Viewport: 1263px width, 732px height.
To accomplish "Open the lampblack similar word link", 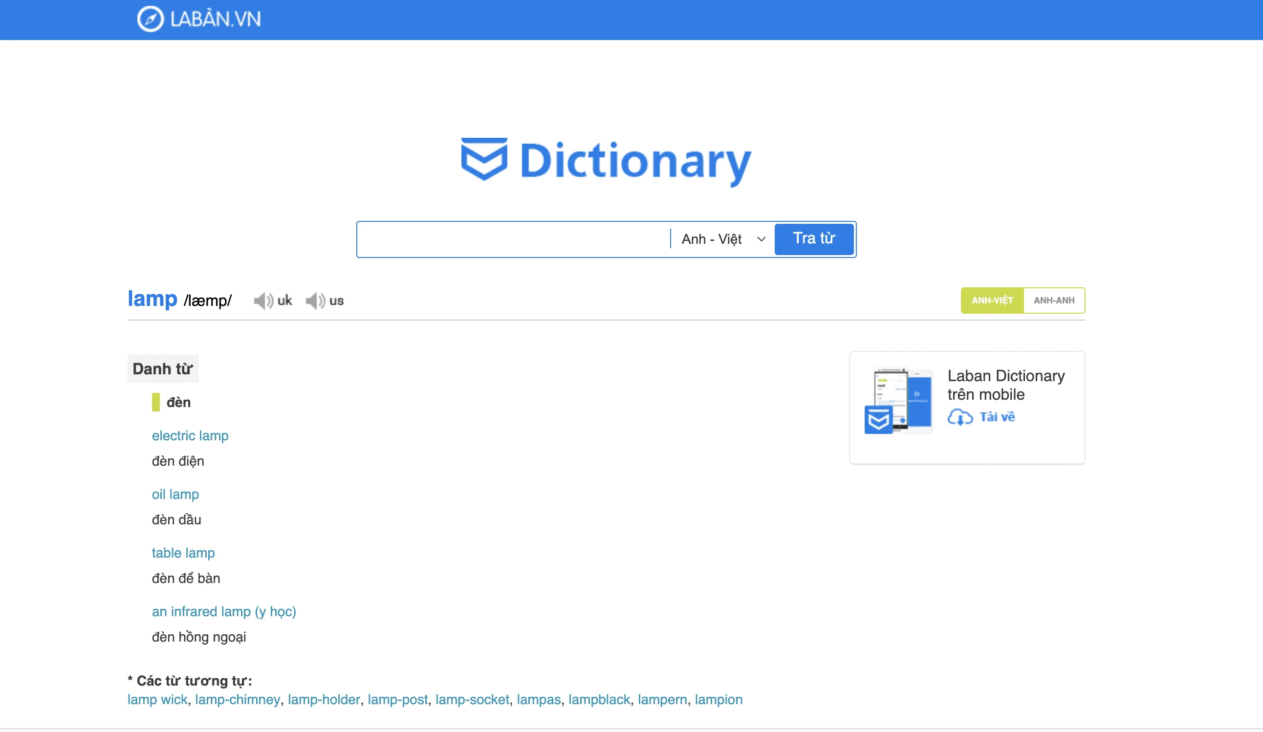I will tap(599, 700).
